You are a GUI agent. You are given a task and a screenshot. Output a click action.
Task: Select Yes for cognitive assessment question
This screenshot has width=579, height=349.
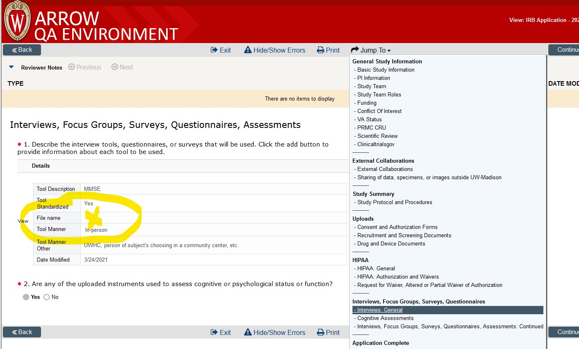point(26,297)
